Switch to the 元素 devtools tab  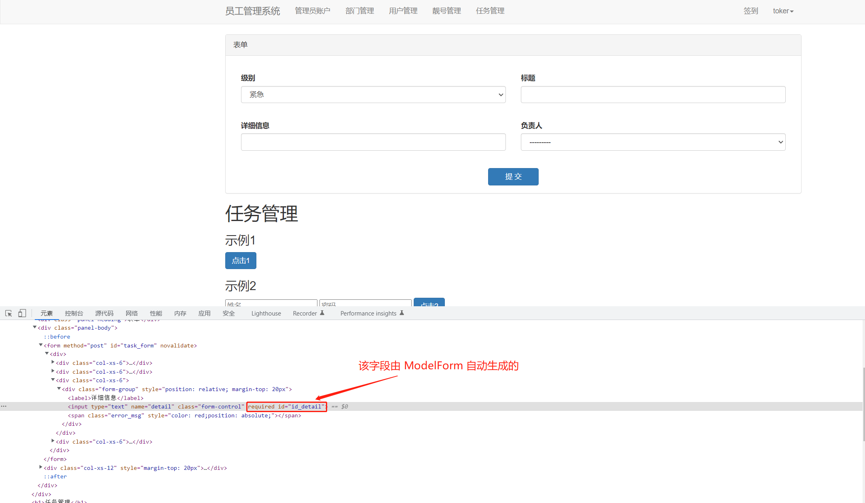pos(47,313)
